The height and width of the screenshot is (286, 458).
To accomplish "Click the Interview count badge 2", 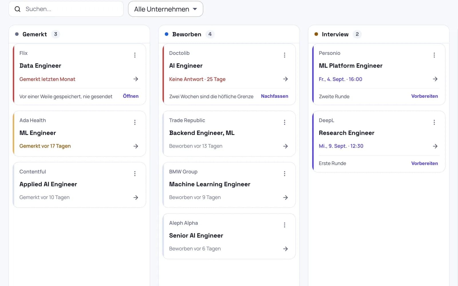I will pyautogui.click(x=357, y=34).
